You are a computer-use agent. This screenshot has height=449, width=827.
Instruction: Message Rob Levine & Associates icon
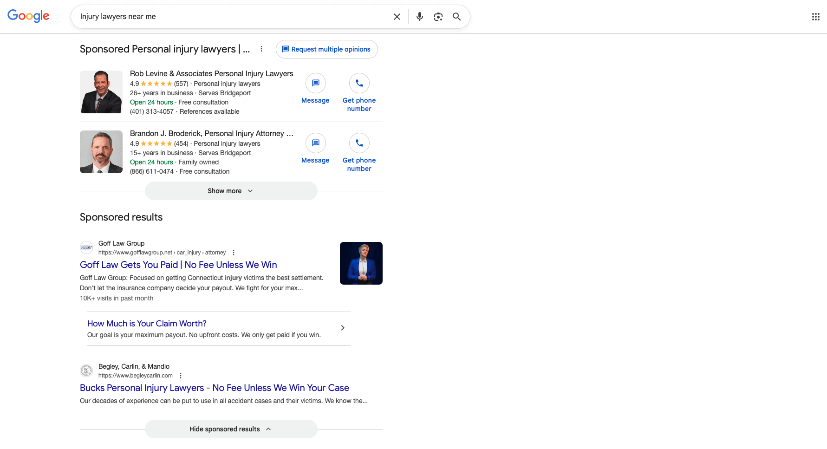pyautogui.click(x=316, y=83)
